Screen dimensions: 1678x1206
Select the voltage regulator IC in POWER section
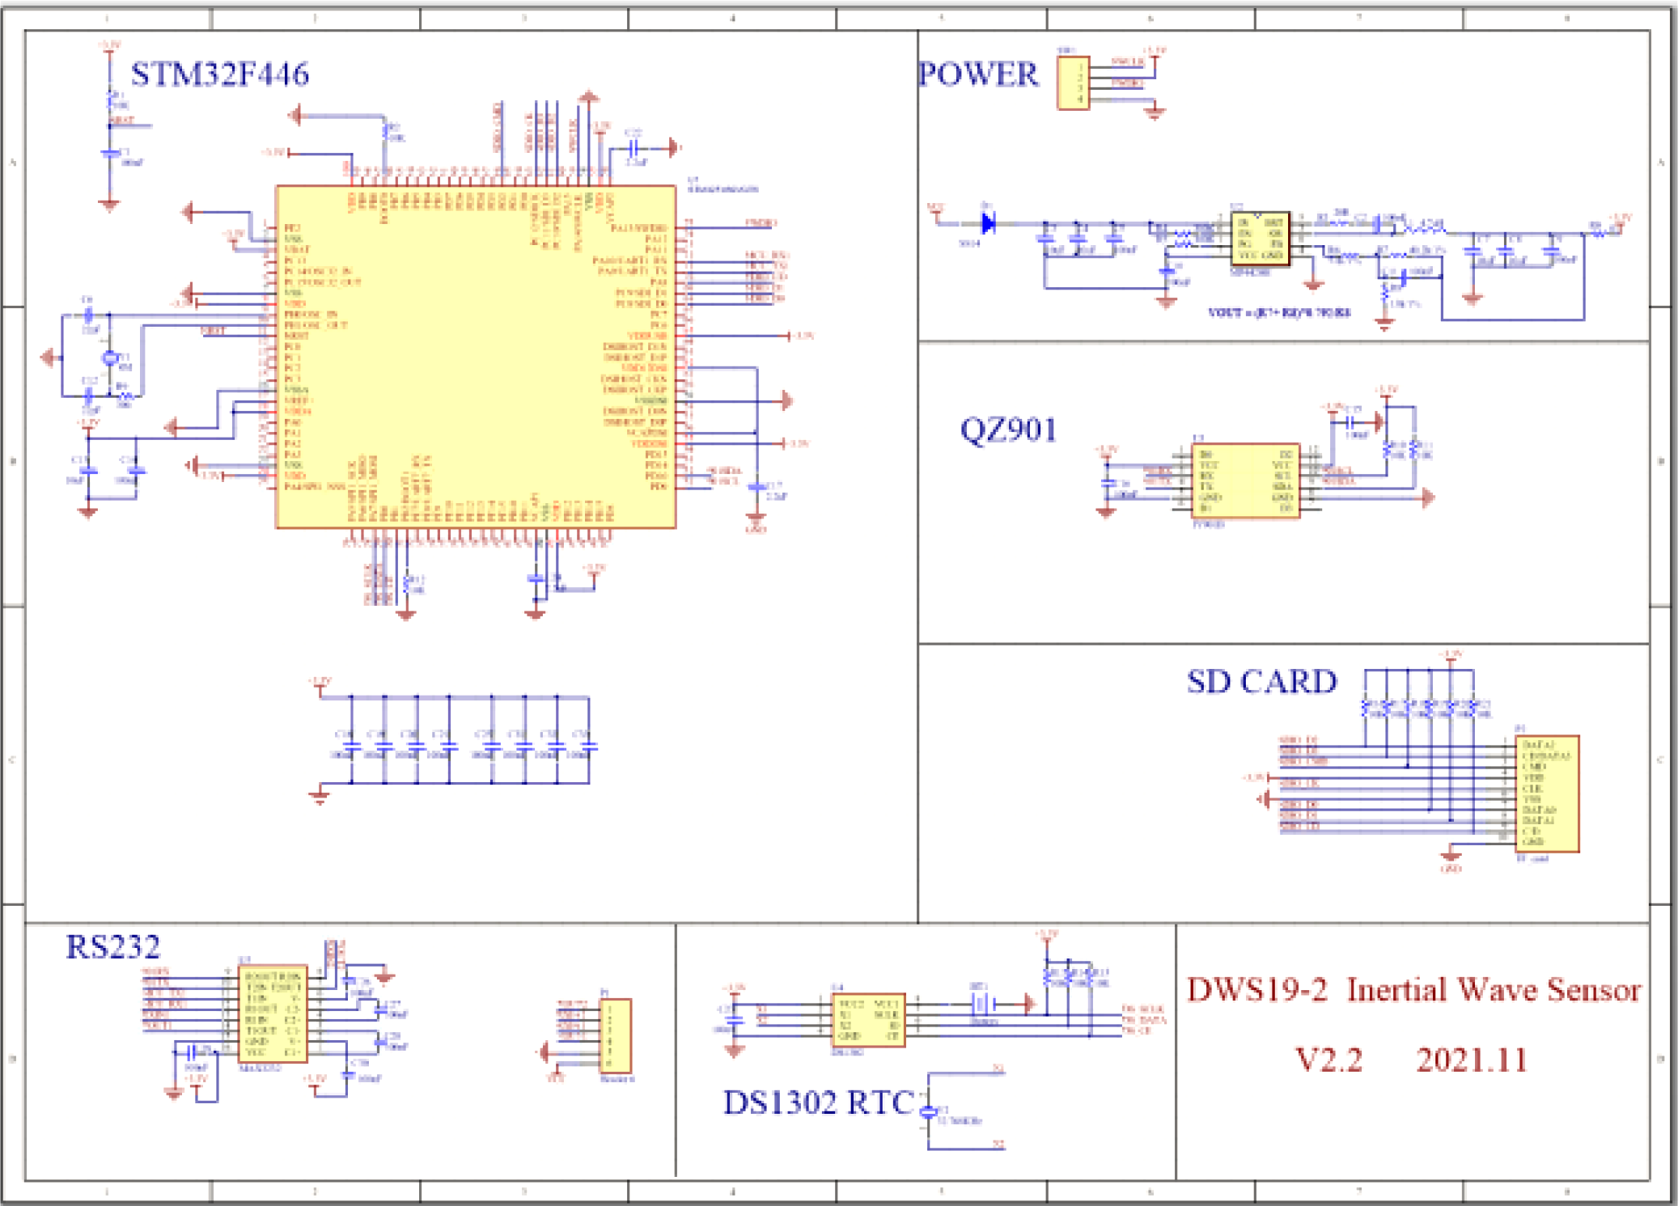click(x=1259, y=239)
